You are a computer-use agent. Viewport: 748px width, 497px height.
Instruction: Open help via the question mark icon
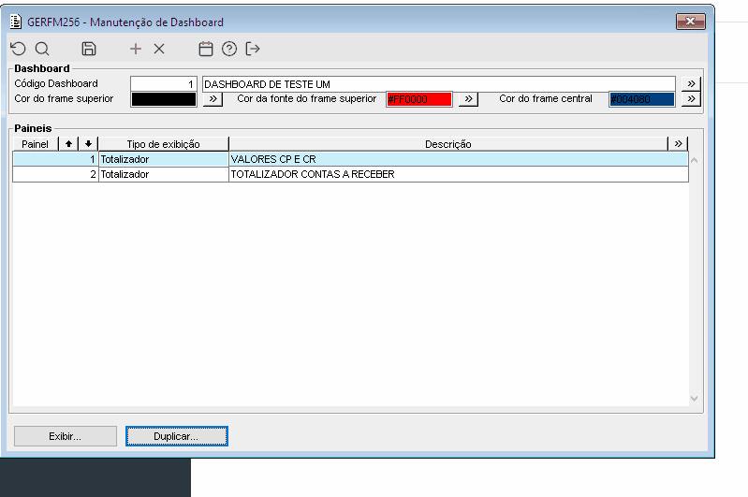[229, 49]
